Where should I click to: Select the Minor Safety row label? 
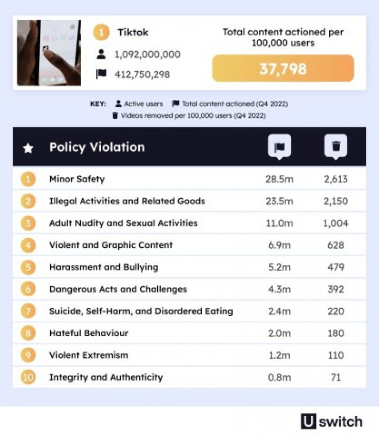[x=77, y=179]
